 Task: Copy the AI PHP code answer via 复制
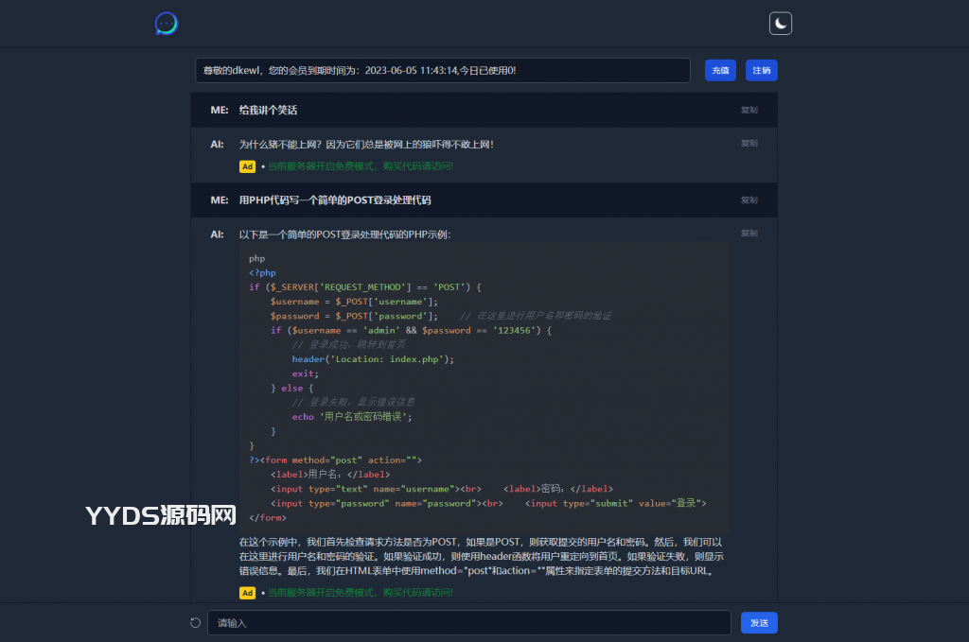[749, 234]
